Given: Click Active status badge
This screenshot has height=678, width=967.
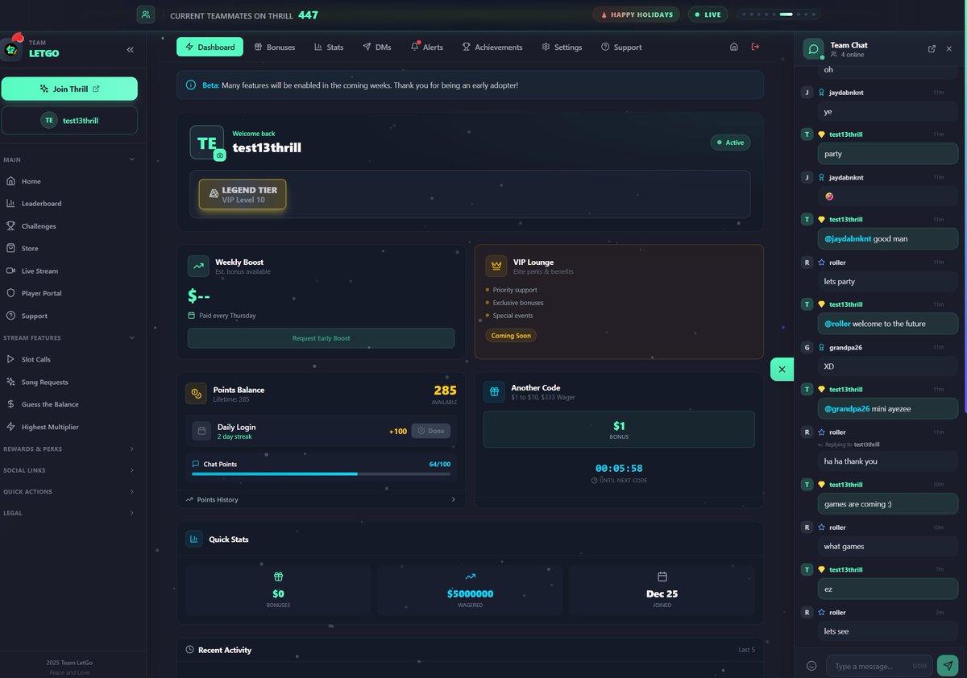Looking at the screenshot, I should click(x=730, y=143).
